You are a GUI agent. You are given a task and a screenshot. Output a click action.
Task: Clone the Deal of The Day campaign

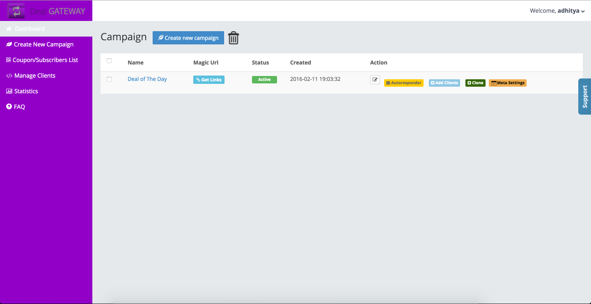tap(475, 83)
